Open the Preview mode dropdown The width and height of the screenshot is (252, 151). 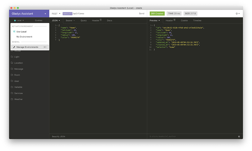click(154, 20)
